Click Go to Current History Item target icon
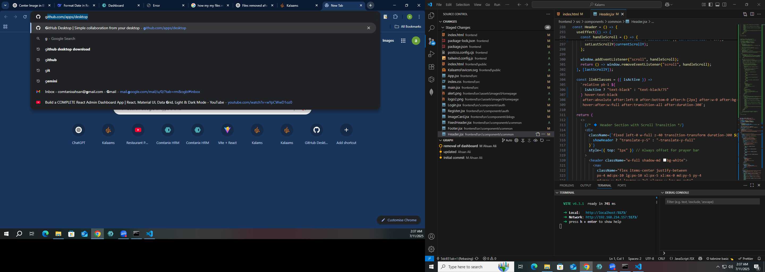 [x=516, y=141]
